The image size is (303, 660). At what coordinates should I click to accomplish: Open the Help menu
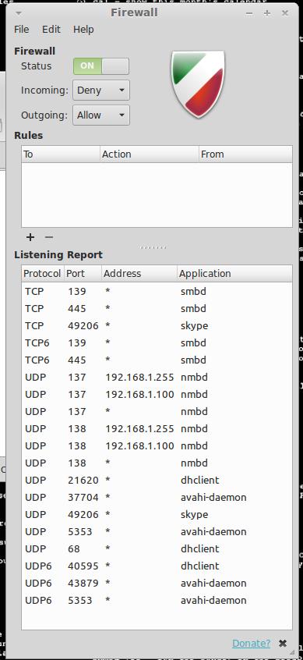(83, 30)
